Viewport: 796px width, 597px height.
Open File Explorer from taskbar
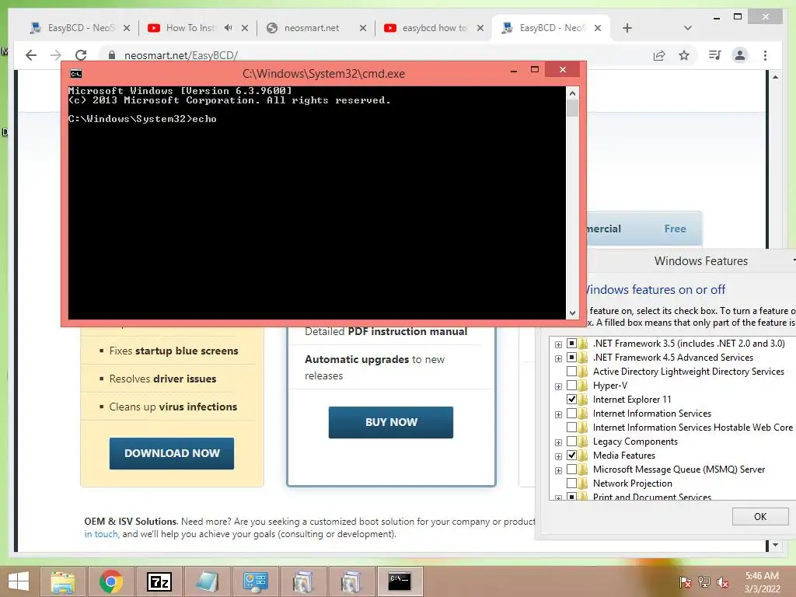tap(63, 581)
